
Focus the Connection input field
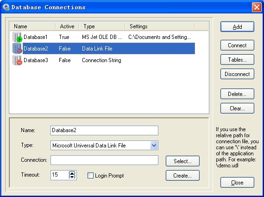pos(104,160)
